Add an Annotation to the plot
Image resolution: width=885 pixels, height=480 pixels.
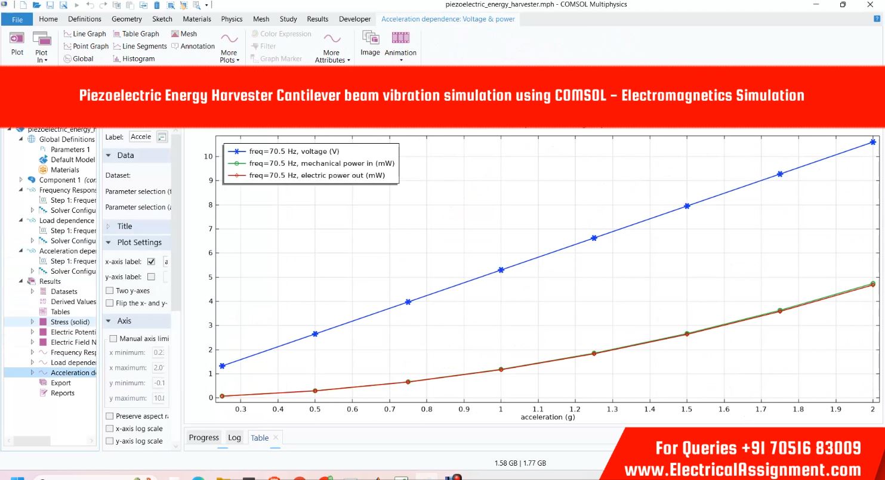click(x=193, y=47)
